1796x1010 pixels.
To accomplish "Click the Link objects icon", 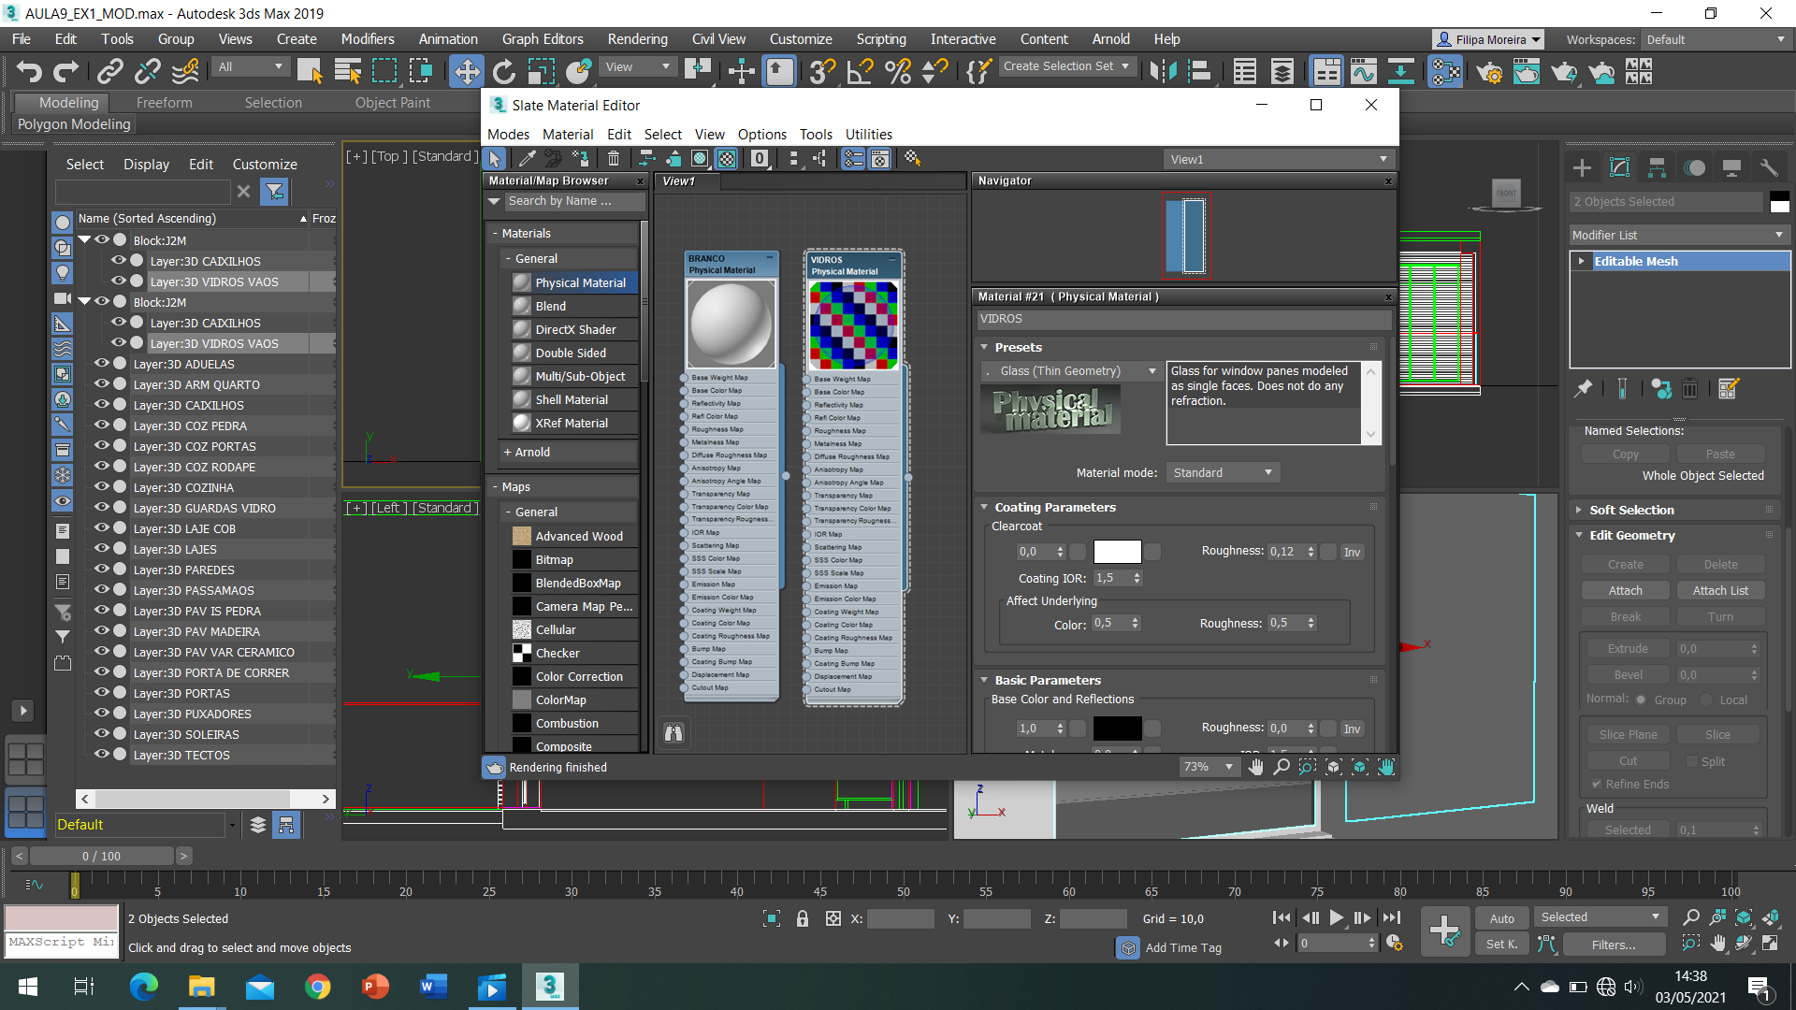I will [x=109, y=71].
